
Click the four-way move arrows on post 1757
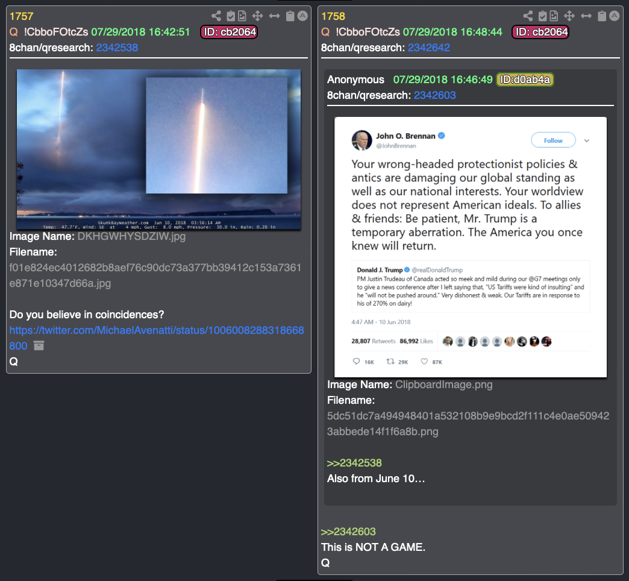tap(257, 16)
